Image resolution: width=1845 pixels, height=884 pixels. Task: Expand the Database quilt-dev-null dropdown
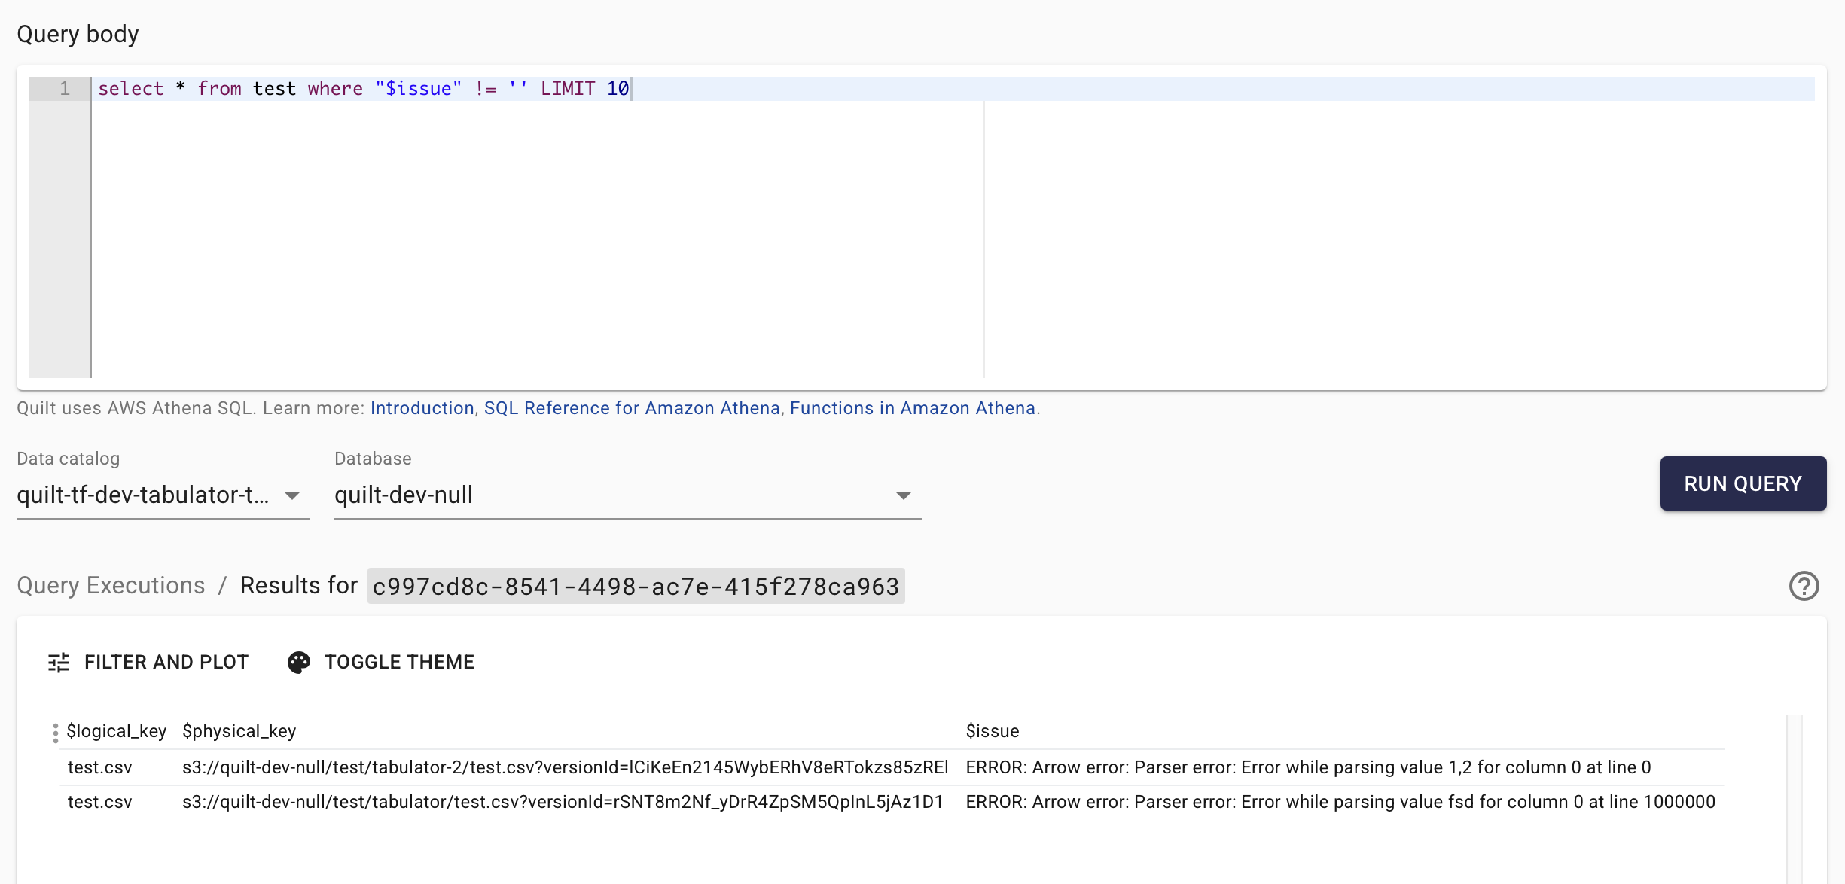(x=627, y=495)
